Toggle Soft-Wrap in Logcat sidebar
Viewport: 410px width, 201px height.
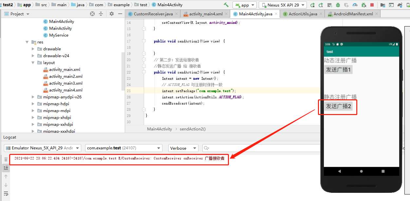click(x=6, y=193)
